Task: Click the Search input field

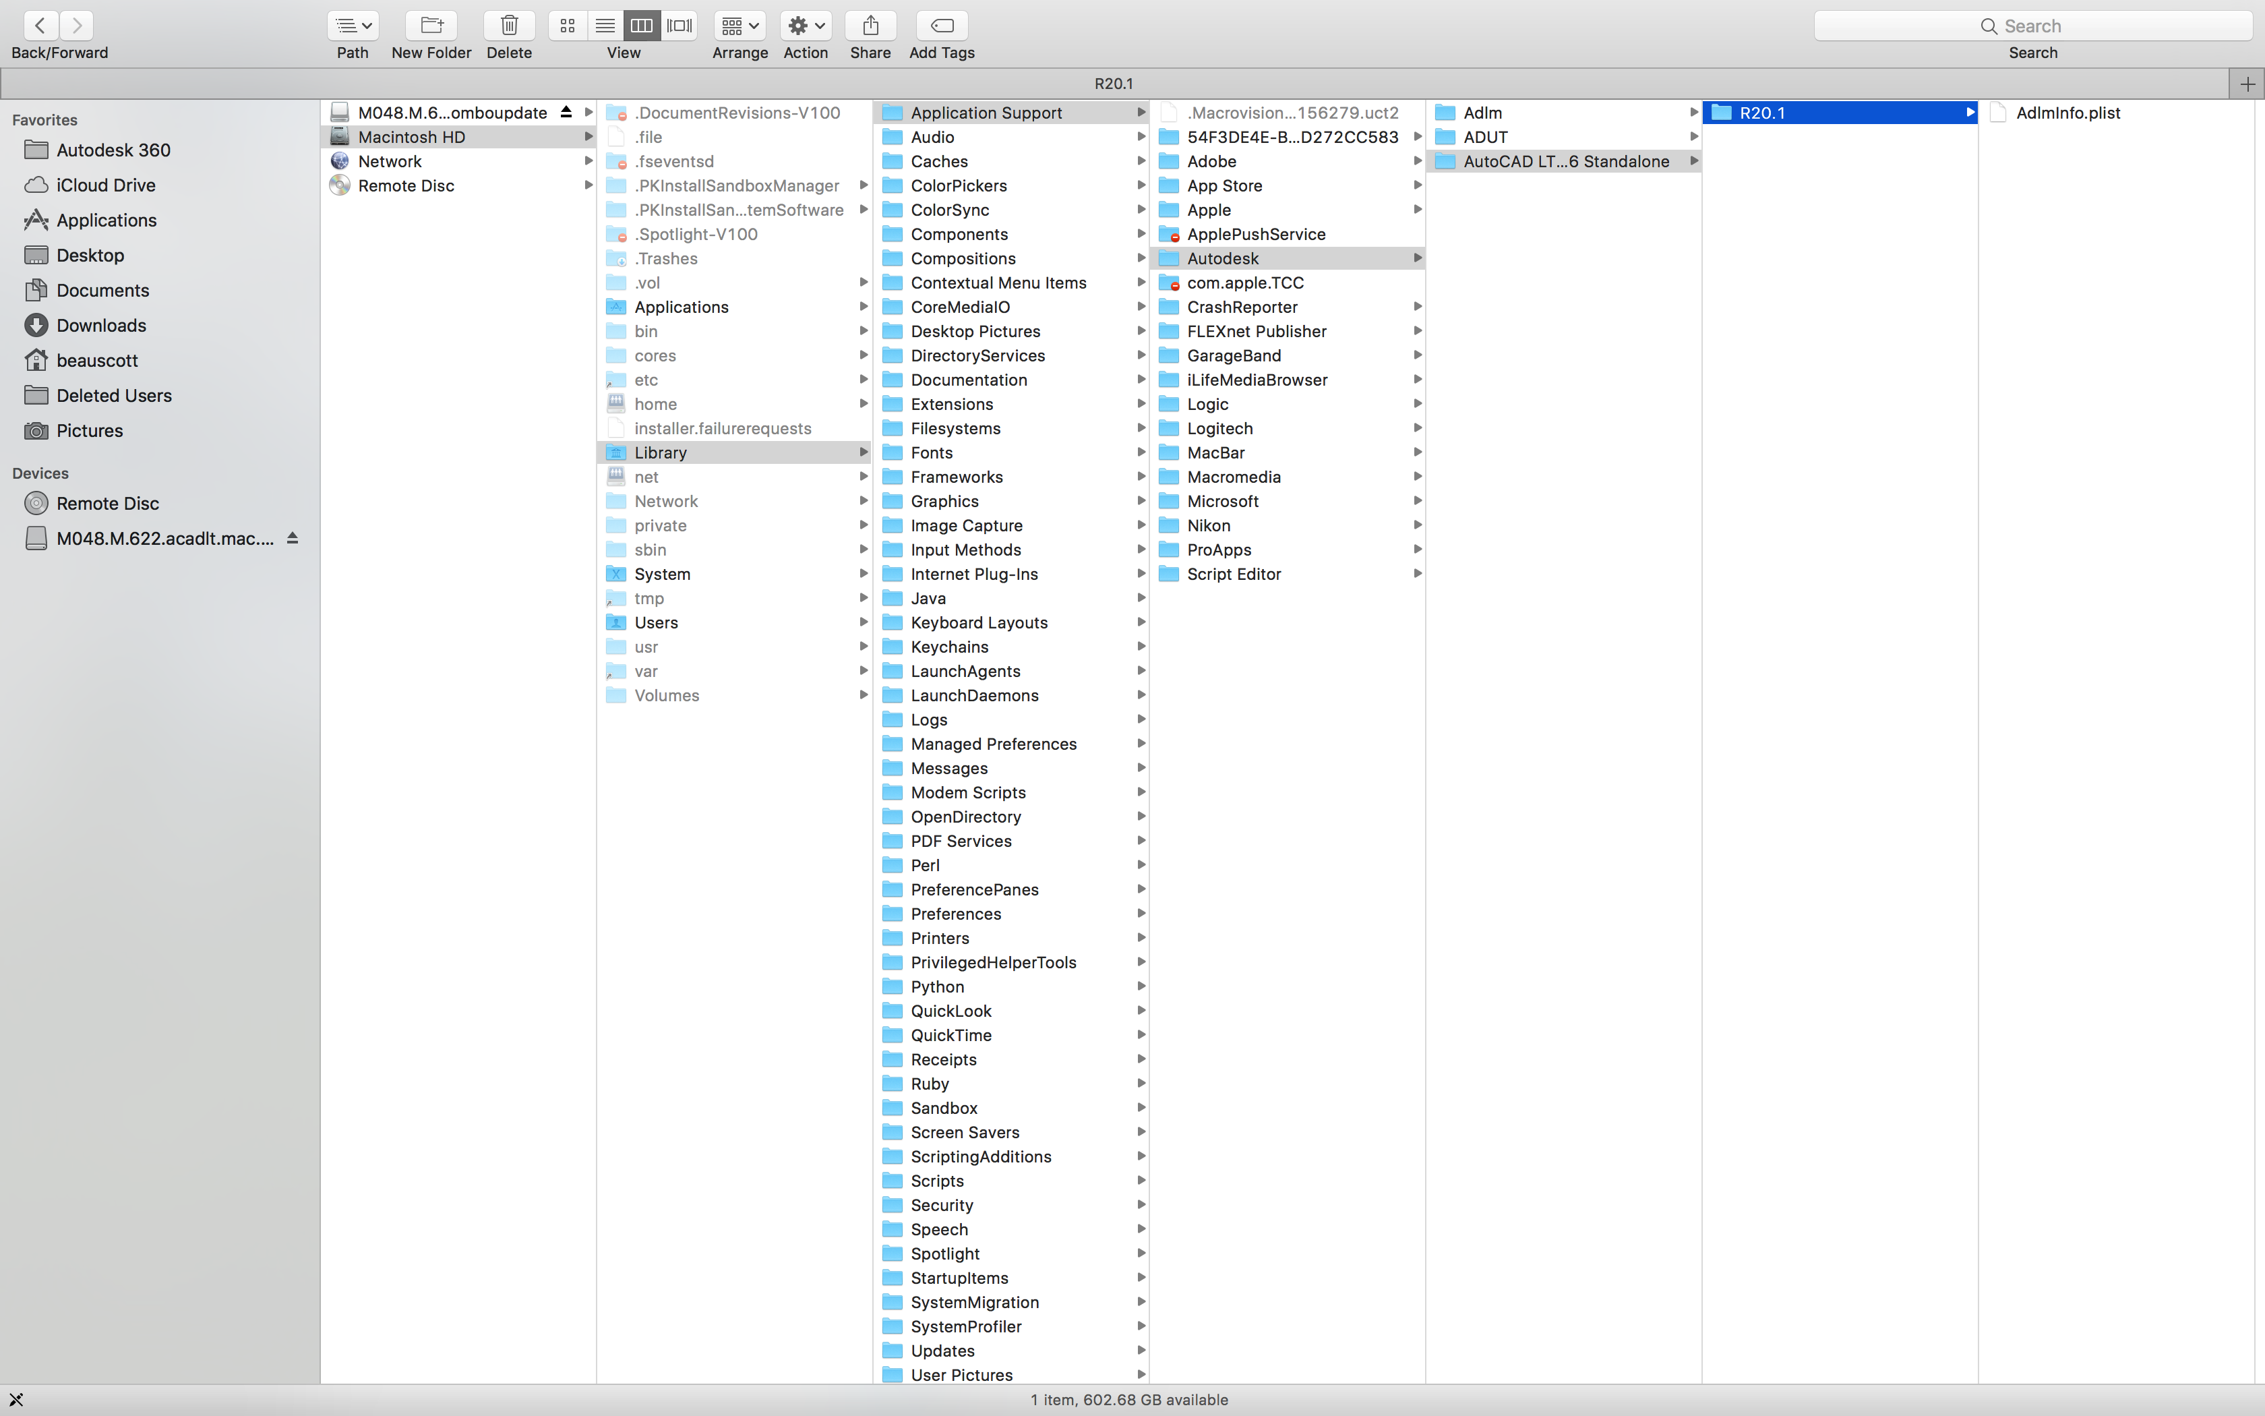Action: point(2032,26)
